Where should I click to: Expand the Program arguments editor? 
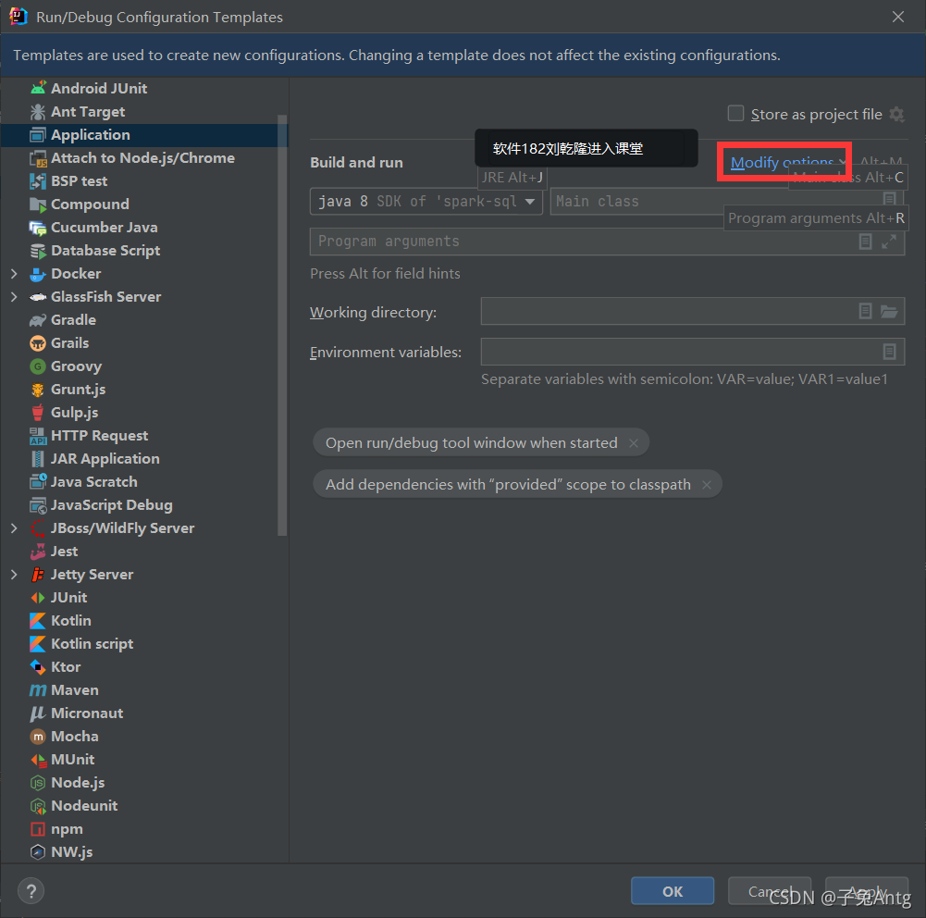pyautogui.click(x=889, y=242)
